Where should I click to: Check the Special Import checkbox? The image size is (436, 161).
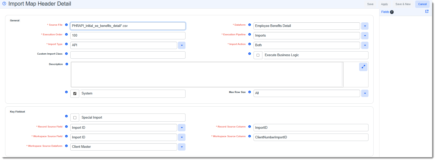(75, 118)
